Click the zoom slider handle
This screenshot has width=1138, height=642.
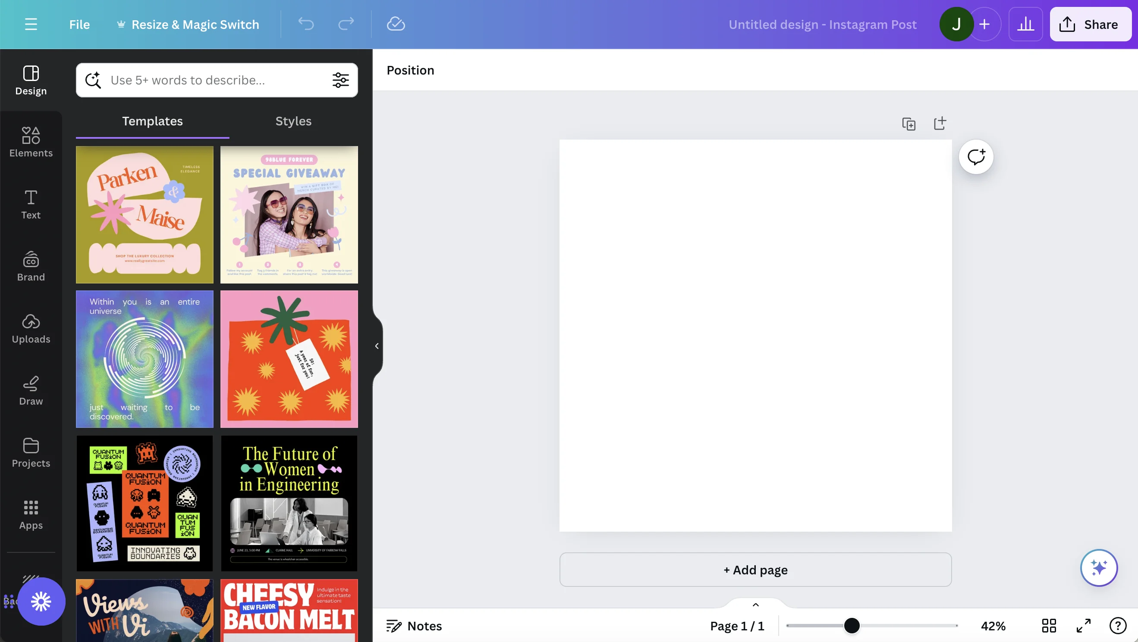tap(851, 625)
